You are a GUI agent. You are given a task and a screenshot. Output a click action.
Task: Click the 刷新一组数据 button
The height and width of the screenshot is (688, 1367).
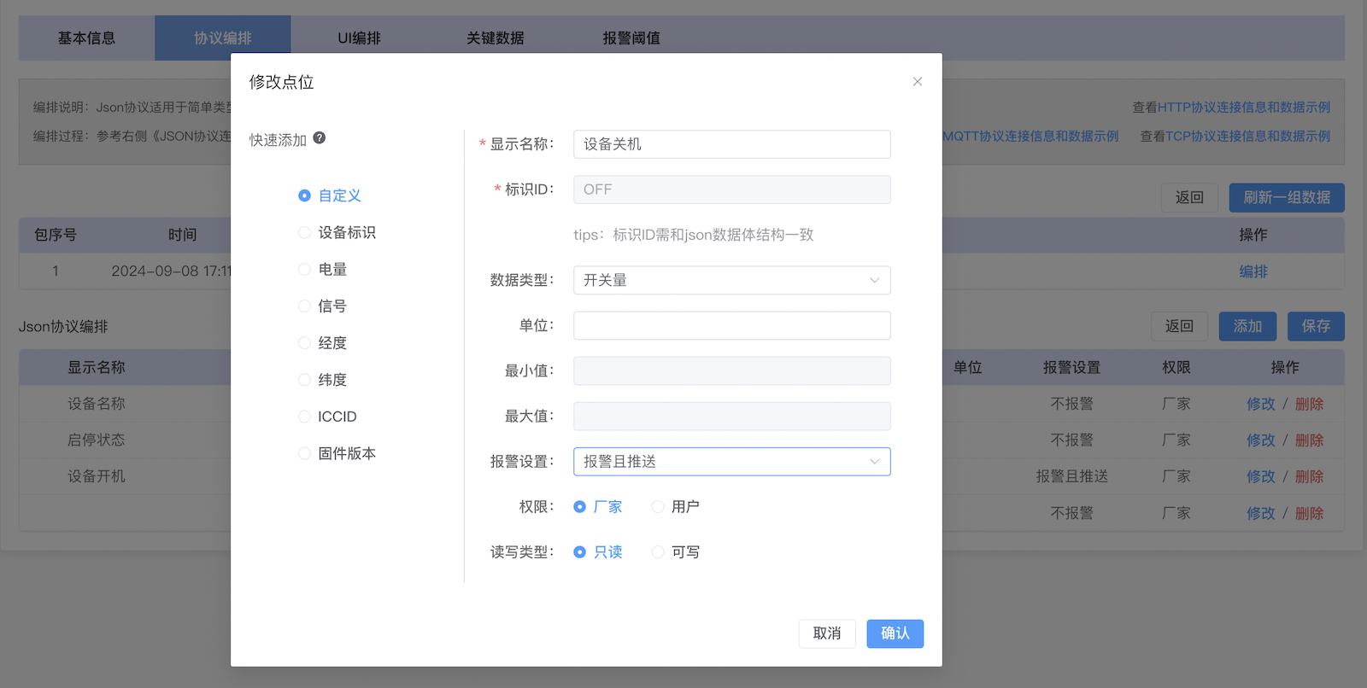1287,197
